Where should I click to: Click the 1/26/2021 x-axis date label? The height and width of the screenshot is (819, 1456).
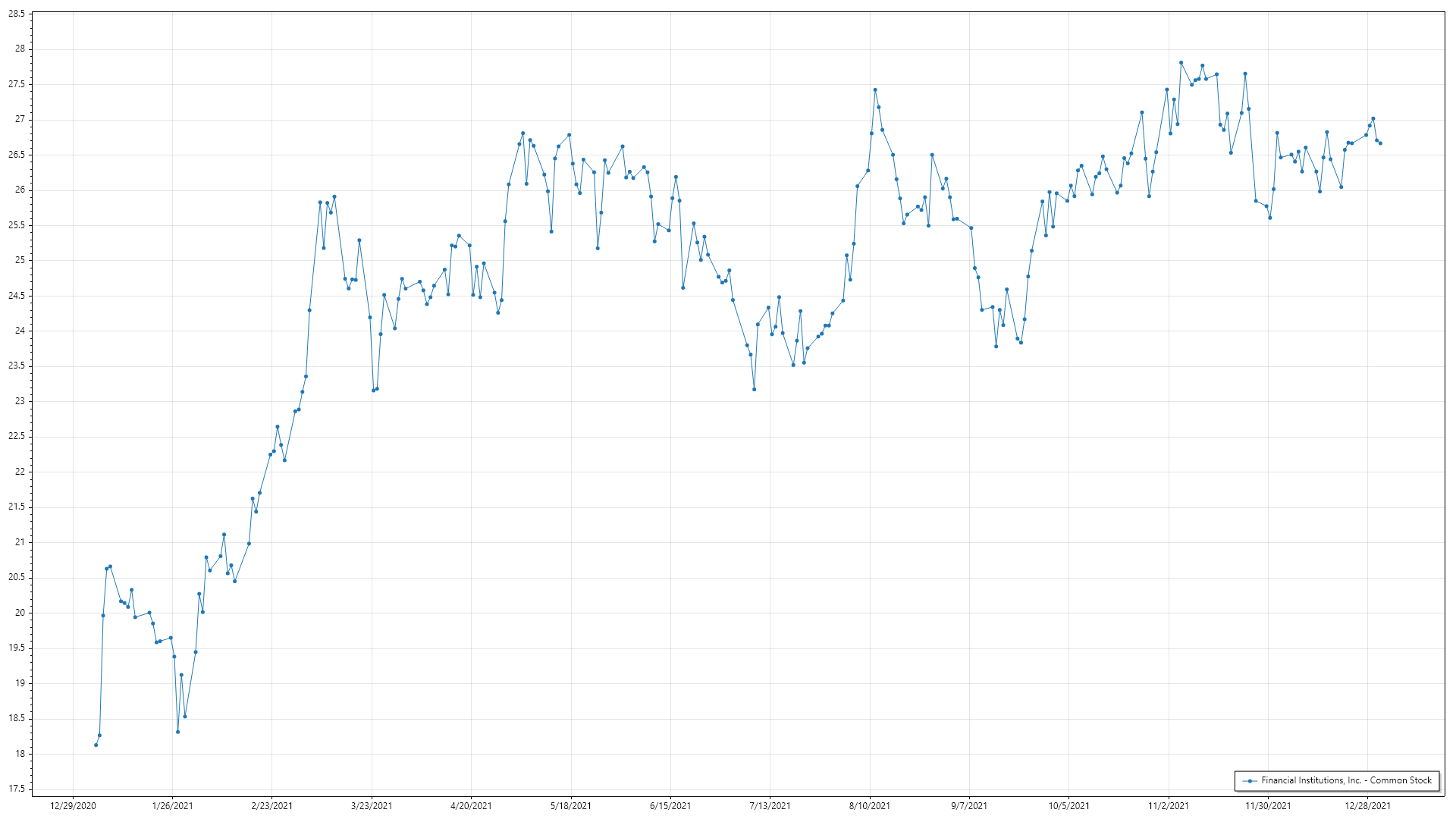click(172, 805)
